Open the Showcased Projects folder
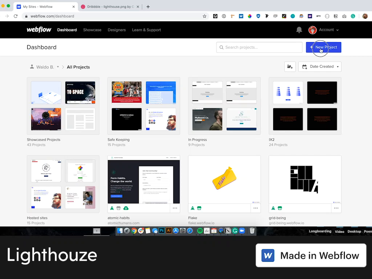372x279 pixels. pos(63,106)
